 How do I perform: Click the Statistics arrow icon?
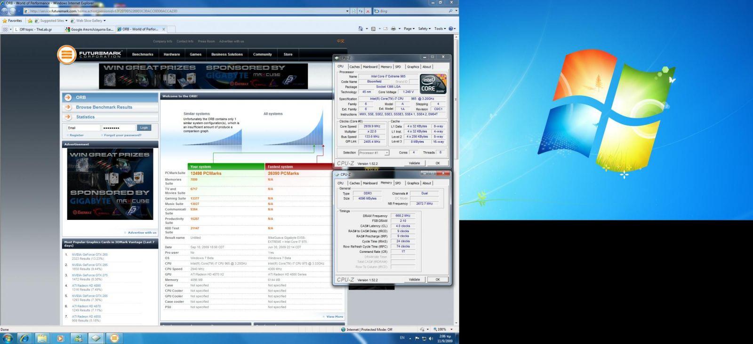[x=68, y=117]
